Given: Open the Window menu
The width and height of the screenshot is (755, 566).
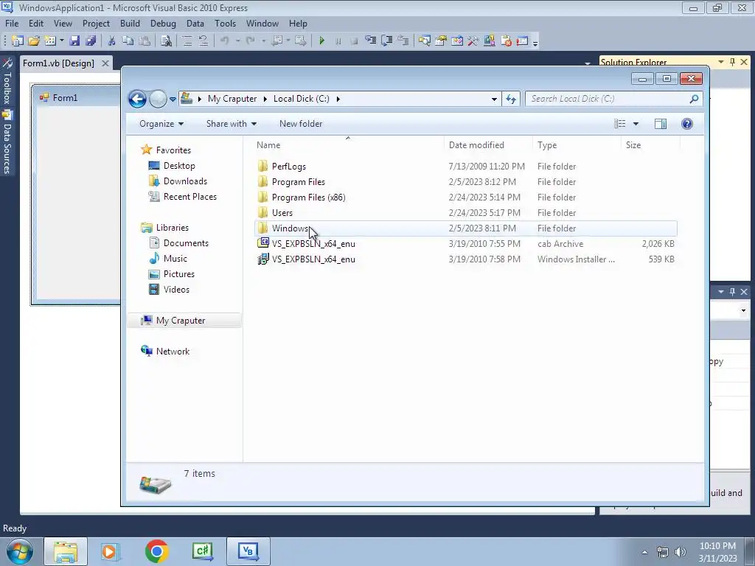Looking at the screenshot, I should coord(262,23).
